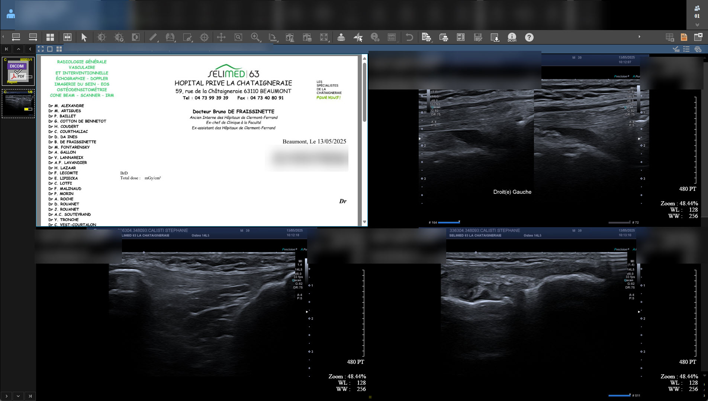Expand the user panel chevron under 01
Screen dimensions: 708x401
coord(697,25)
